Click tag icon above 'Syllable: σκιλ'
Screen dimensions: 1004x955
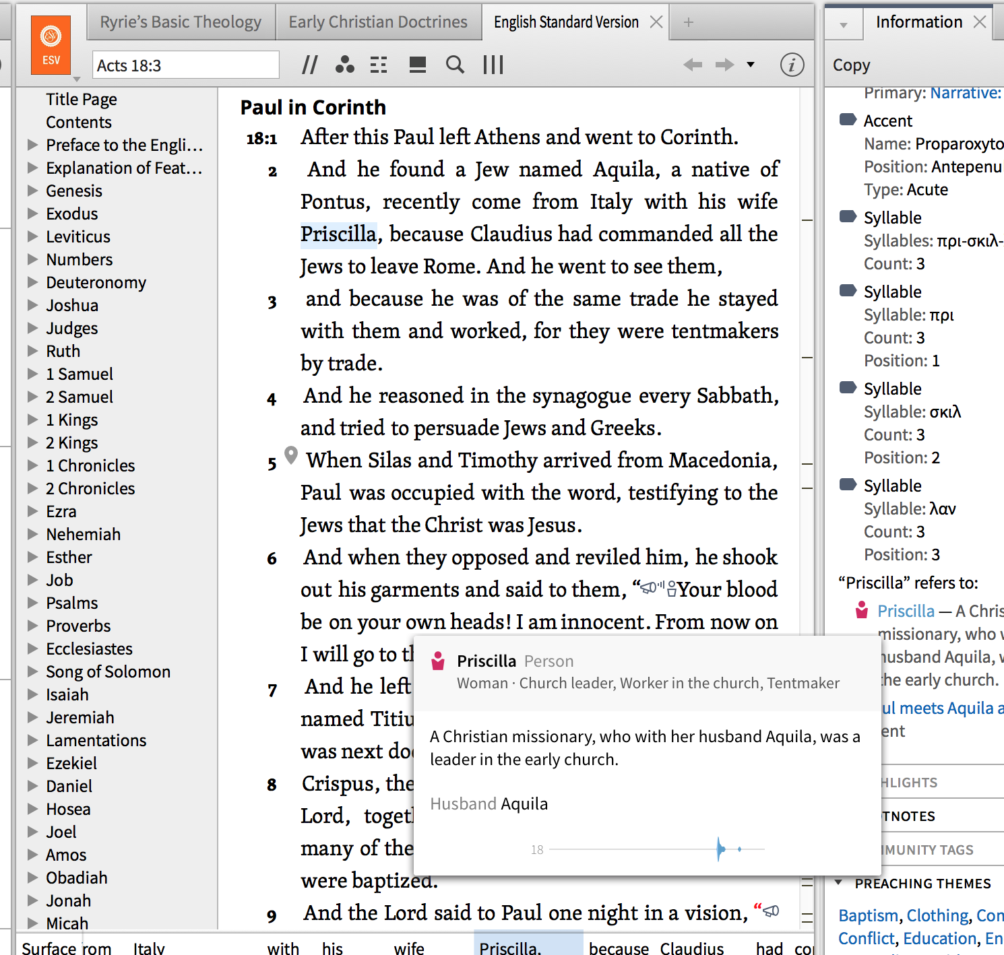point(848,388)
